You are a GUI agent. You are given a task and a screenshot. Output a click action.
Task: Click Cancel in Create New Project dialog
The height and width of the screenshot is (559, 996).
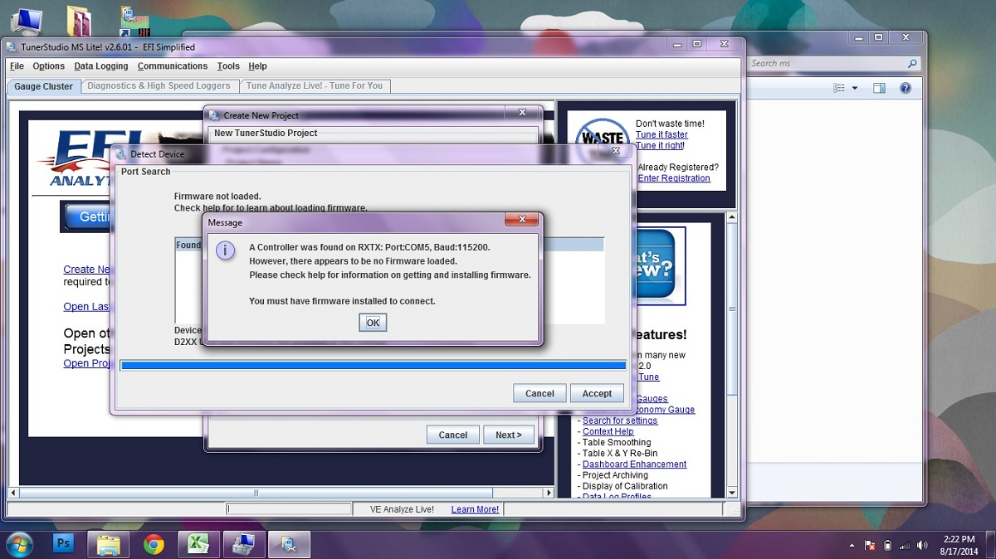pos(453,435)
